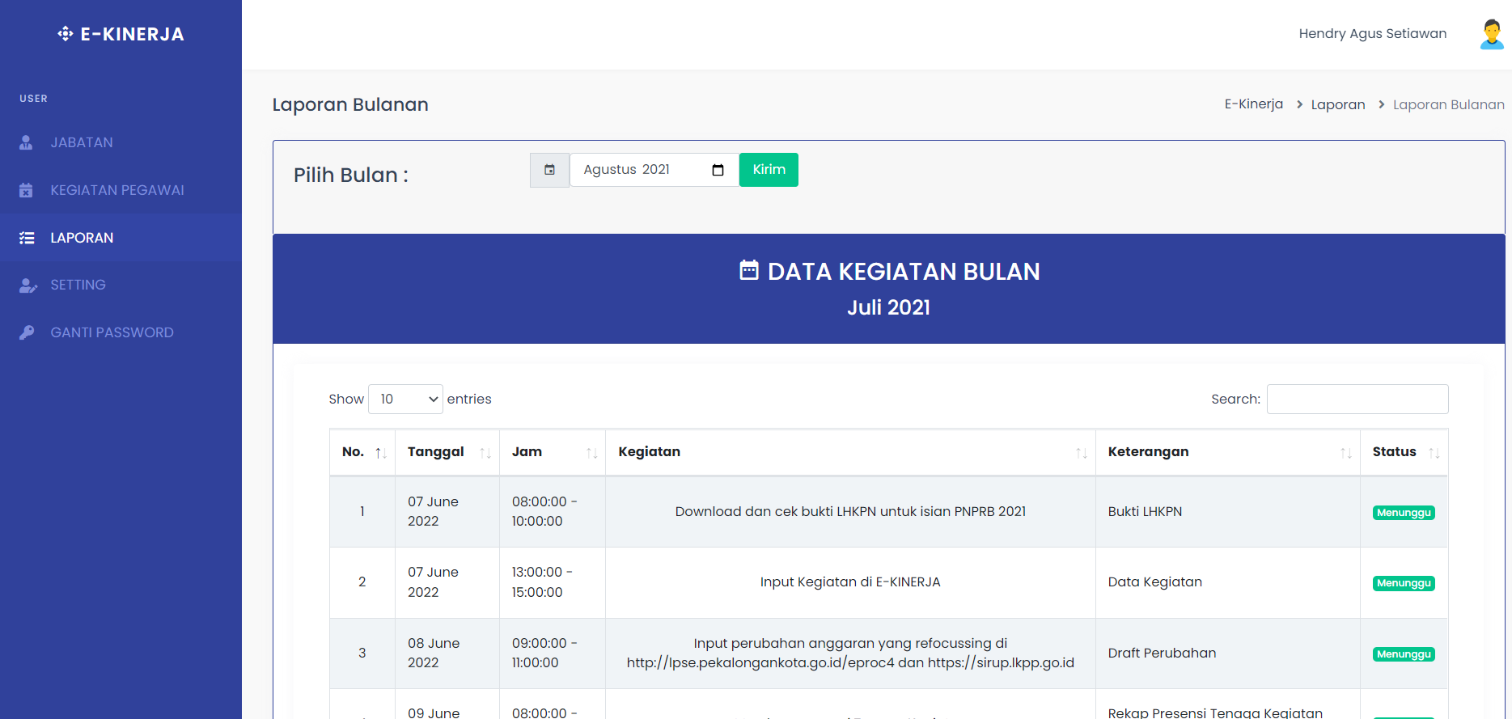The height and width of the screenshot is (719, 1512).
Task: Click "Draft Perubahan" keterangan cell
Action: point(1227,653)
